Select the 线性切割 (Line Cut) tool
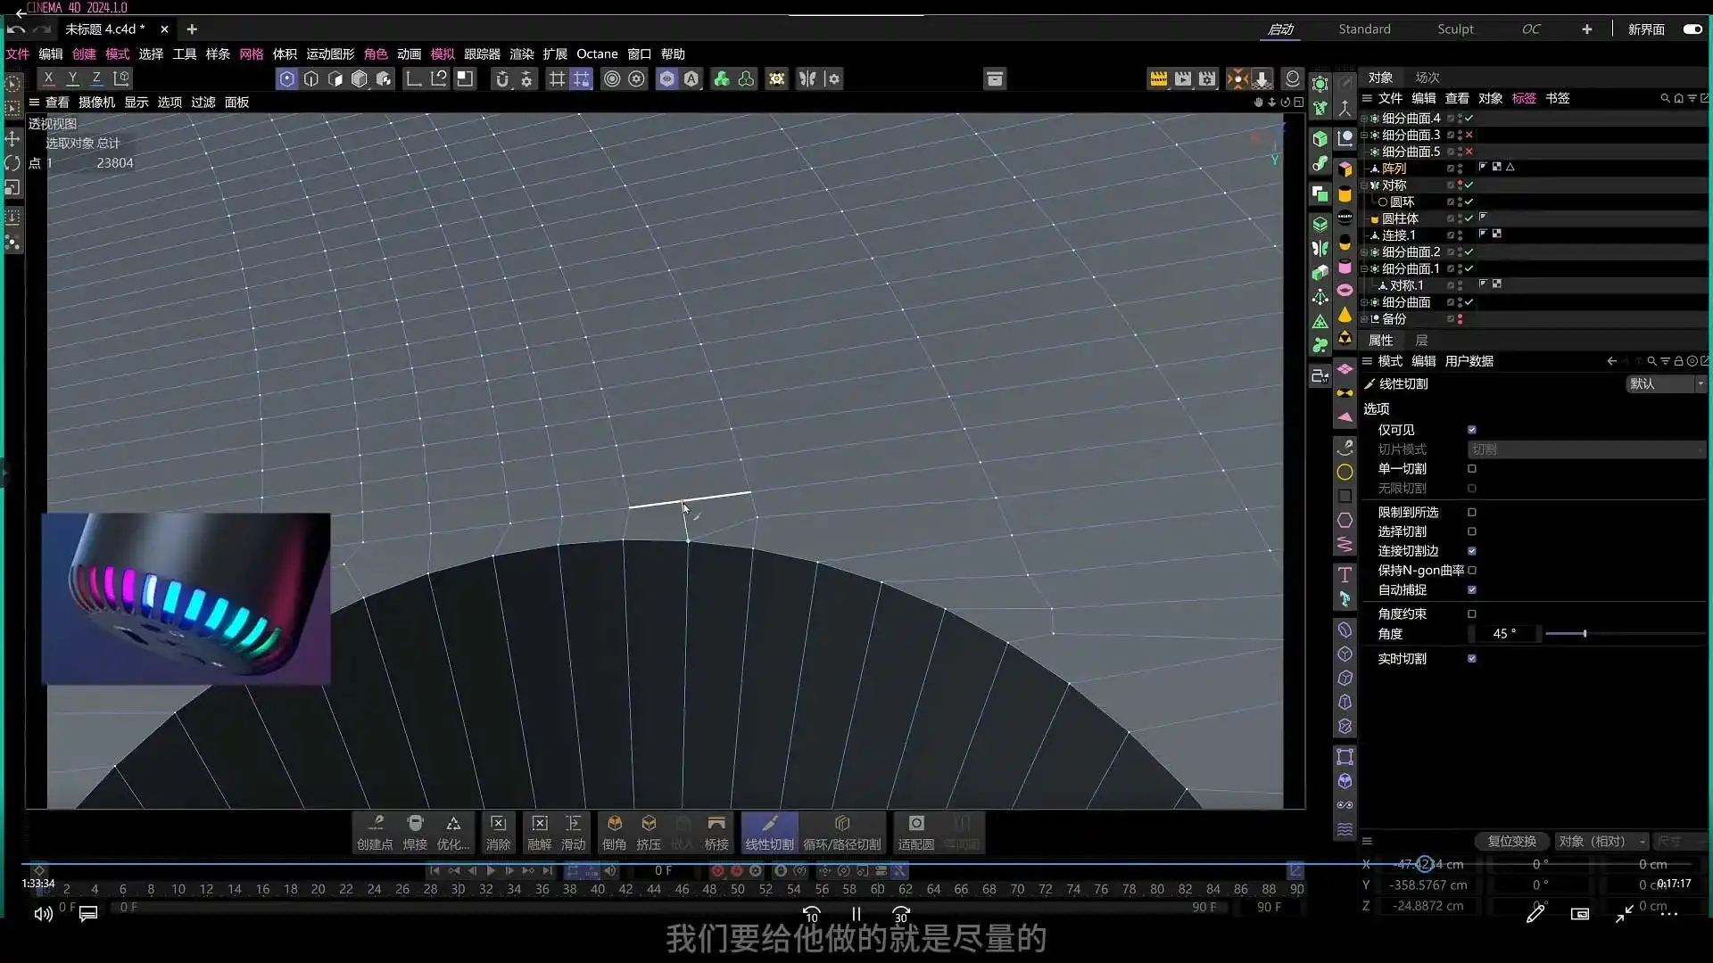 click(x=768, y=833)
